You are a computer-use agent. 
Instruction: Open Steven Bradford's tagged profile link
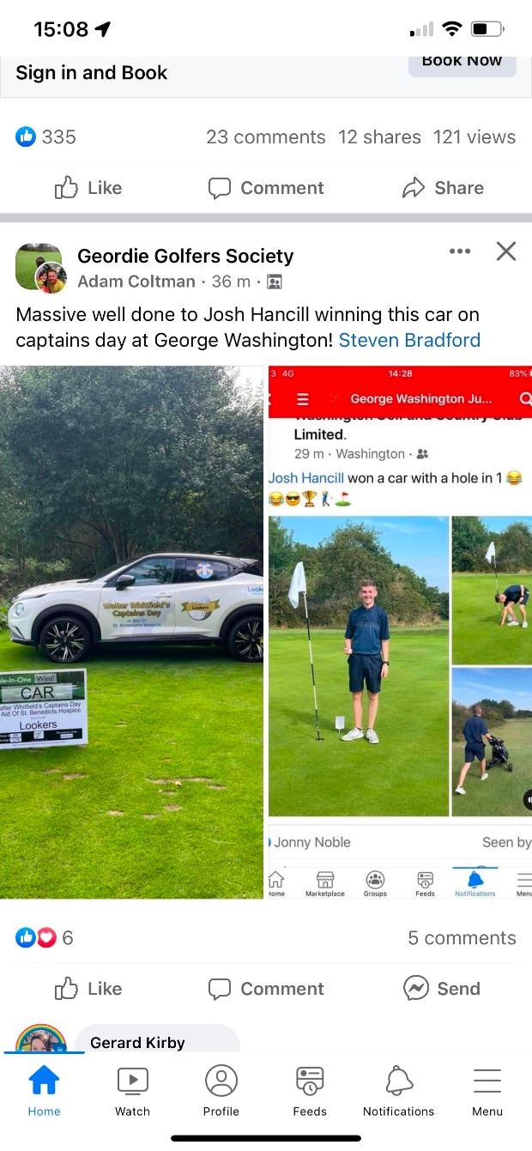click(x=409, y=340)
